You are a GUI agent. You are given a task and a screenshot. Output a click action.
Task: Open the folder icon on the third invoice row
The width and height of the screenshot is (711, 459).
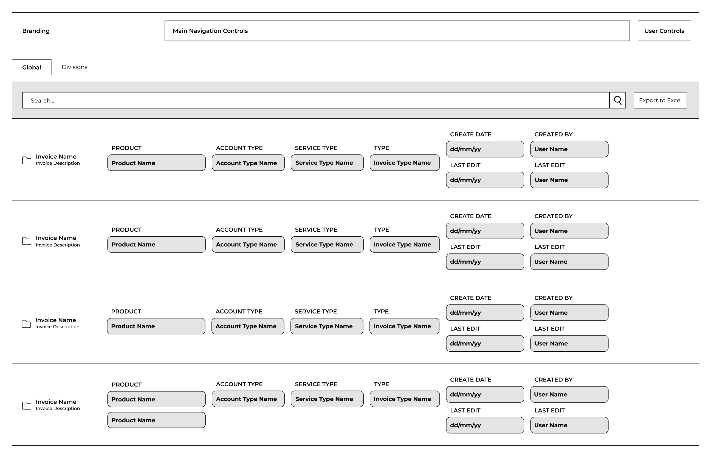(x=27, y=324)
